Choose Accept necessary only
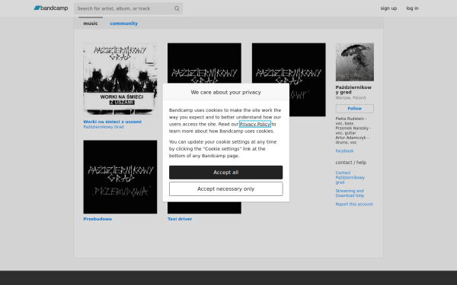The width and height of the screenshot is (457, 285). click(226, 189)
